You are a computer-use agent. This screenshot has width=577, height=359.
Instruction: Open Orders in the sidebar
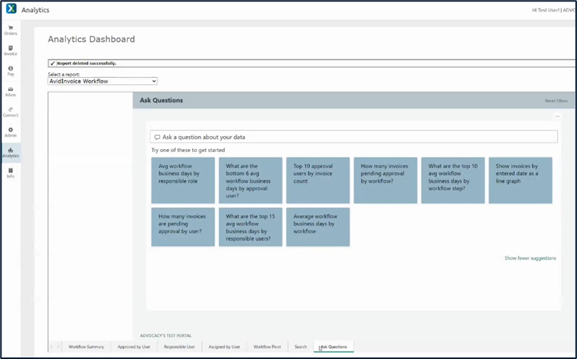11,31
